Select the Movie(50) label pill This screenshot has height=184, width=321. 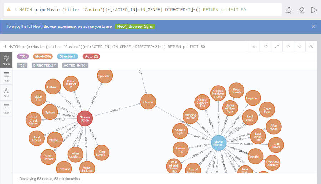point(43,56)
